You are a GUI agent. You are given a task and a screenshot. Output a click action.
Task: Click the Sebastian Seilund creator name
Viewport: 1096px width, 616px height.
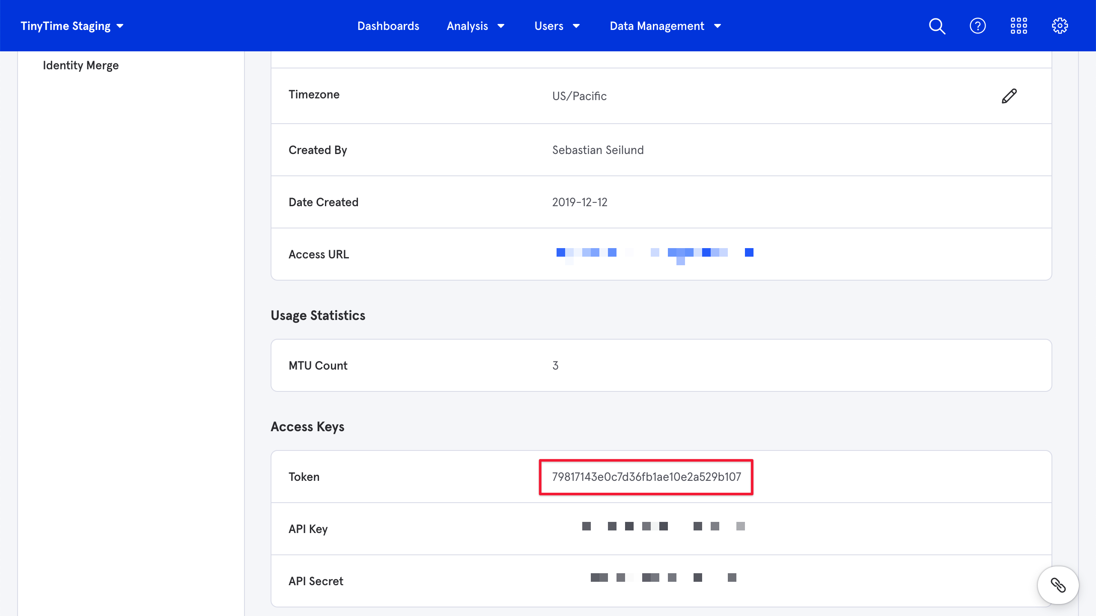598,150
